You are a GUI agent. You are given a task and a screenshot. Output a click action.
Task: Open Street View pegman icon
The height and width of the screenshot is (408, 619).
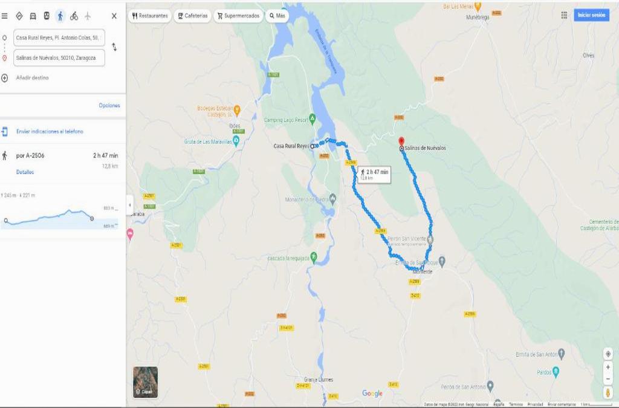point(608,393)
